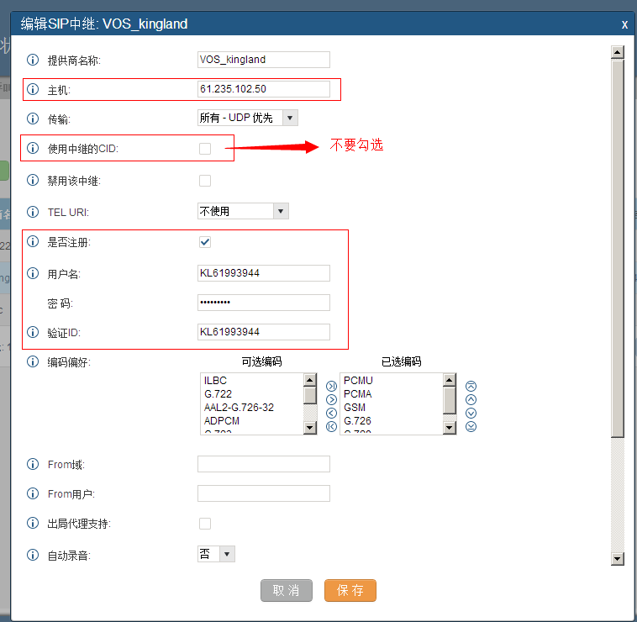Click info icon beside 是否注册
Image resolution: width=637 pixels, height=622 pixels.
[x=34, y=242]
